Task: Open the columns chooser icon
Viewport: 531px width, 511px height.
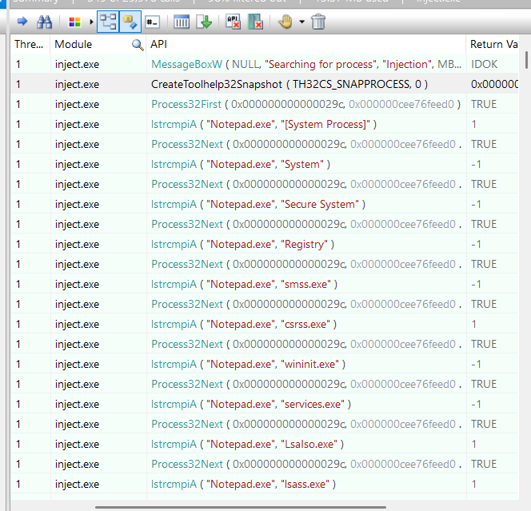Action: (x=182, y=22)
